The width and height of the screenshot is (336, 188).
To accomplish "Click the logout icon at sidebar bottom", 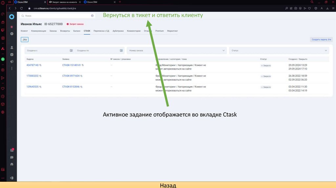I will coord(11,178).
